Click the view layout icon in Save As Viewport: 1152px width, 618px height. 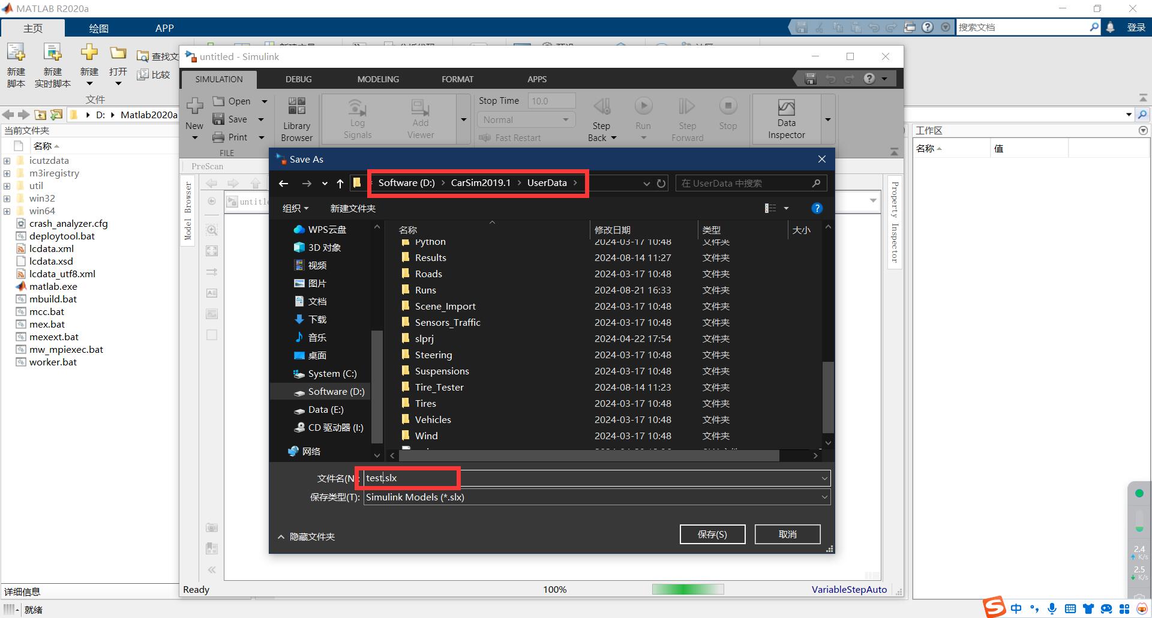[770, 208]
